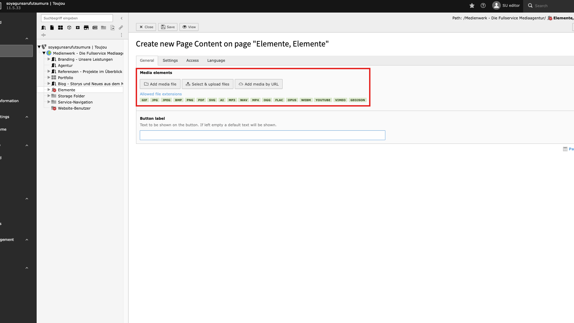Click the folder page type icon in the tree toolbar
This screenshot has height=323, width=574.
click(x=103, y=27)
